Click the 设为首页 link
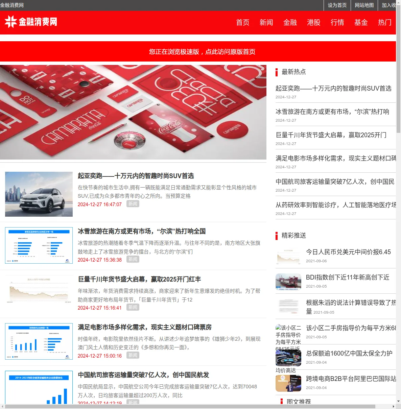The height and width of the screenshot is (409, 401). pos(337,5)
